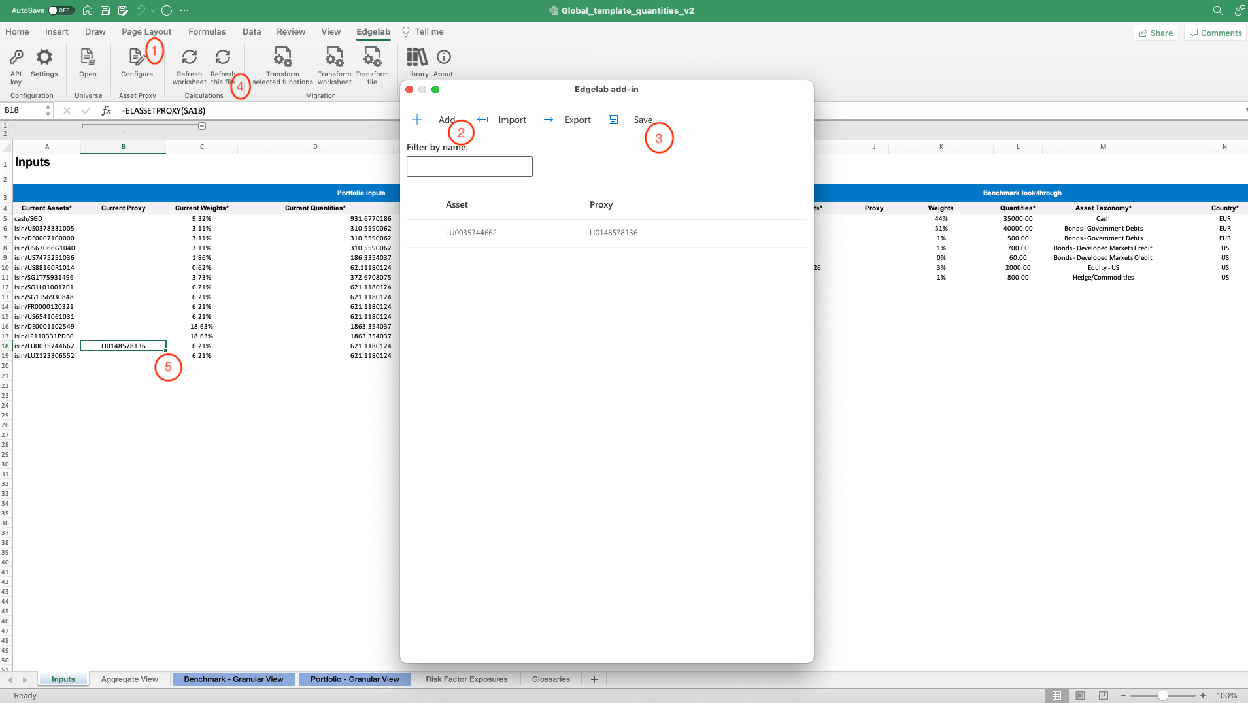The width and height of the screenshot is (1248, 703).
Task: Open the Insert ribbon tab
Action: click(57, 31)
